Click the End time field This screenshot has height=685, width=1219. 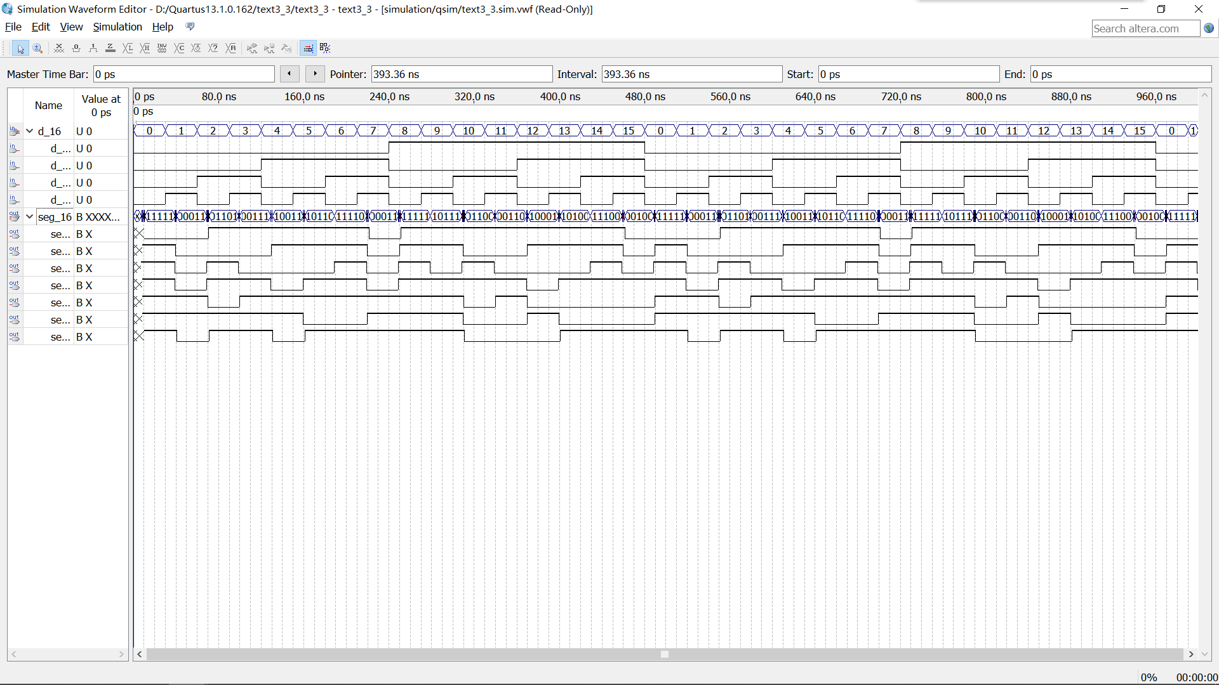1121,74
